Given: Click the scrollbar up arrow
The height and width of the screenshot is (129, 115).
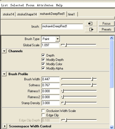Looking at the screenshot, I should 112,38.
